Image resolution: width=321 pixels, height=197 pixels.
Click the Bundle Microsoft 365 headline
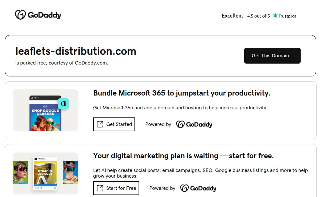[x=182, y=93]
